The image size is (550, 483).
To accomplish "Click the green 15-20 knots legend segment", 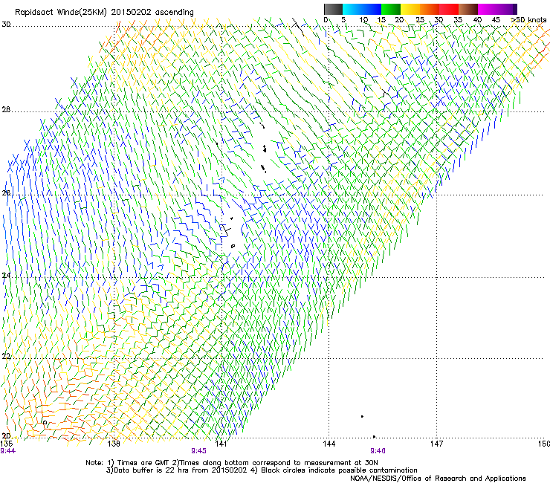I will (391, 9).
